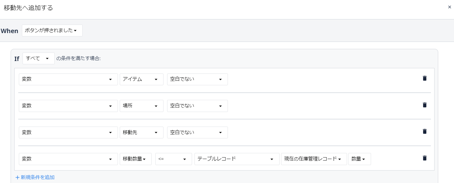Open the 現在の在庫管理レコード dropdown
The width and height of the screenshot is (454, 183).
[314, 159]
